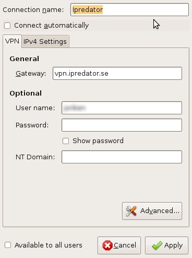The height and width of the screenshot is (258, 192).
Task: Click the red X Cancel icon
Action: coord(107,245)
